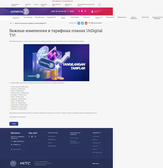163x168 pixels.
Task: Open the Новые тарифы navigation item
Action: point(75,17)
